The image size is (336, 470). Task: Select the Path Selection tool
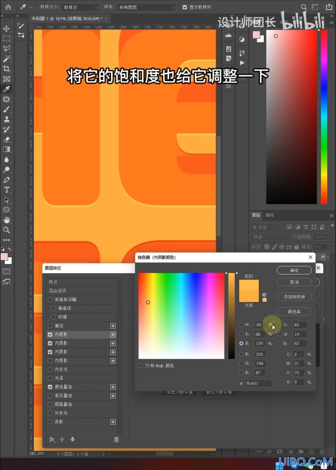[6, 200]
